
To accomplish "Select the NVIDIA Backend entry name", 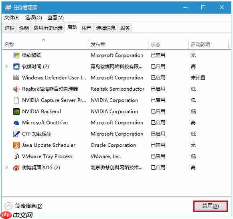I will (41, 112).
